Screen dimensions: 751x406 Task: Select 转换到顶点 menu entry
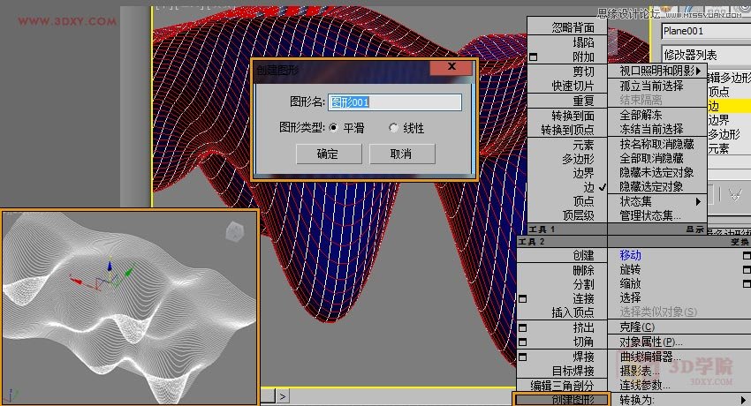567,130
